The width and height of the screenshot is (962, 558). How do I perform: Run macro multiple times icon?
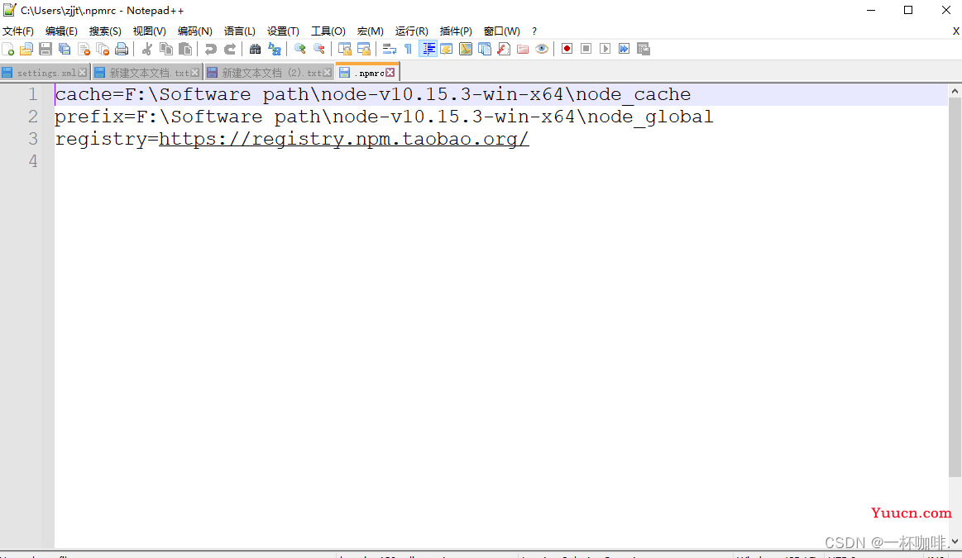coord(624,49)
